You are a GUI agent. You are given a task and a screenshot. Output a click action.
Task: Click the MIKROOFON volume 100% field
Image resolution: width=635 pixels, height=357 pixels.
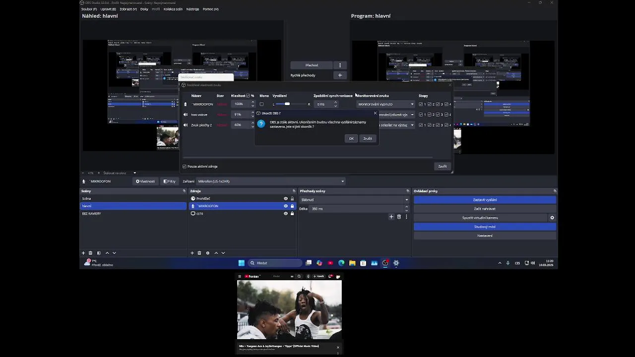tap(241, 104)
